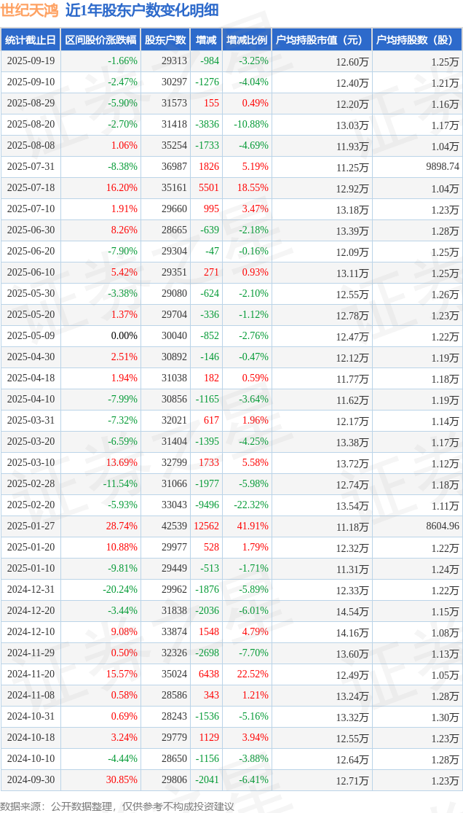Click the 世纪天鸿 stock name title
The height and width of the screenshot is (813, 463).
(x=29, y=10)
